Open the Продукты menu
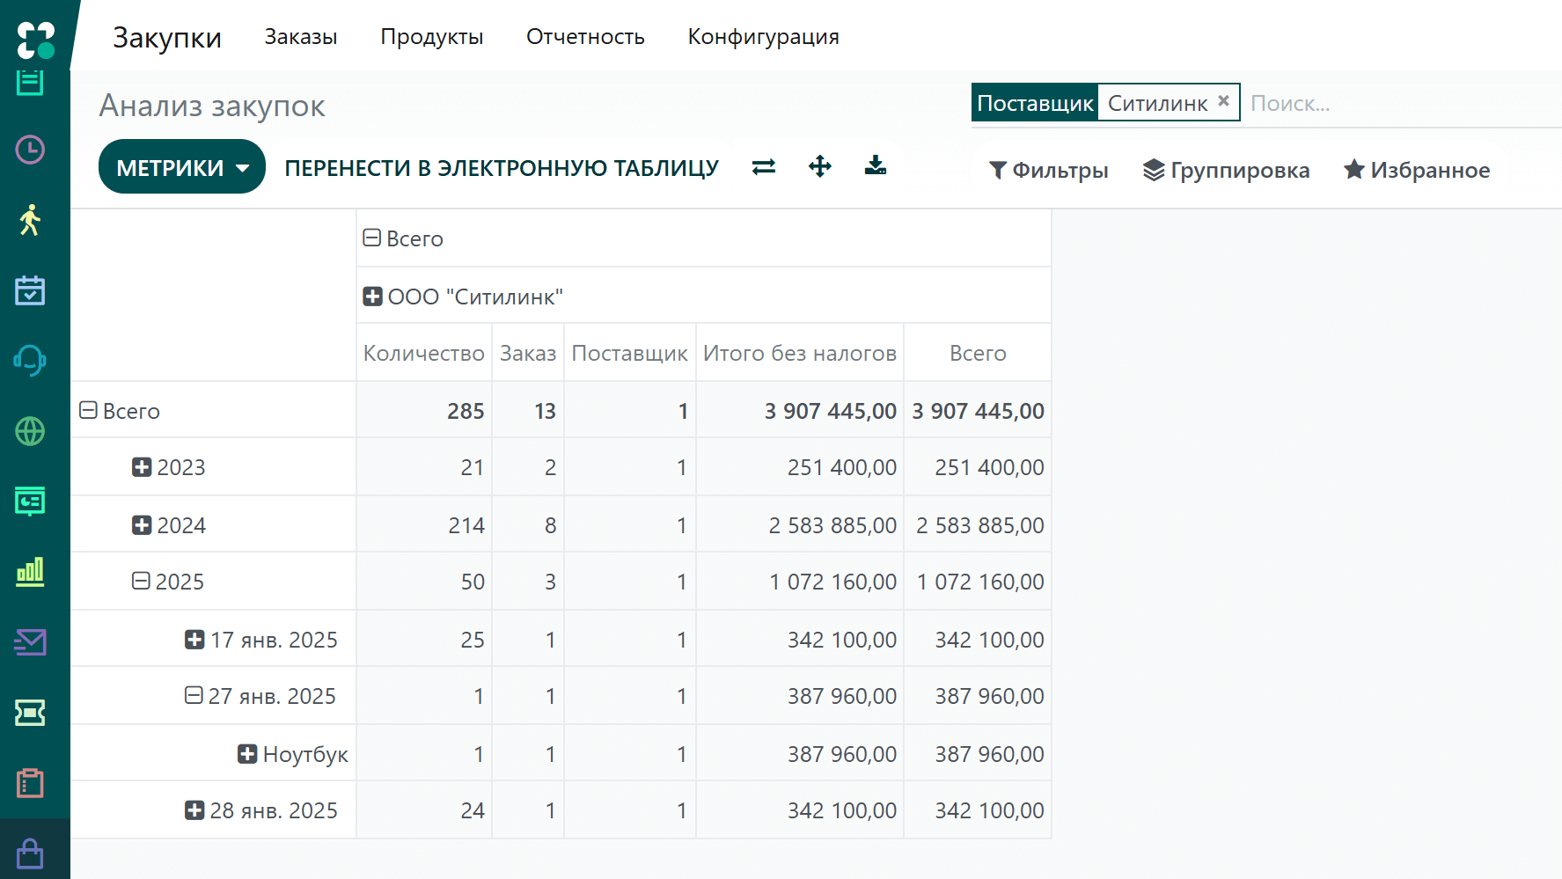The height and width of the screenshot is (879, 1562). (x=432, y=37)
